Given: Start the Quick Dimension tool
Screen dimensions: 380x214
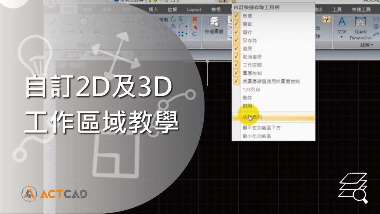Looking at the screenshot, I should coord(361,27).
